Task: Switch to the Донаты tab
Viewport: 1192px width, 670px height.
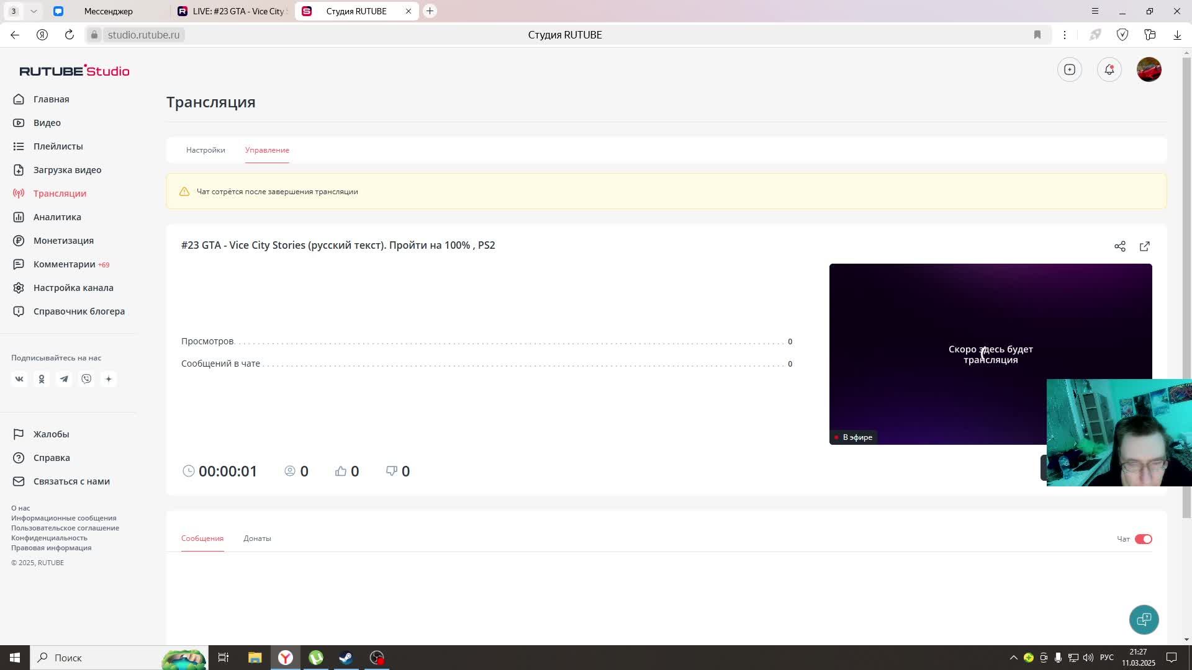Action: click(x=257, y=538)
